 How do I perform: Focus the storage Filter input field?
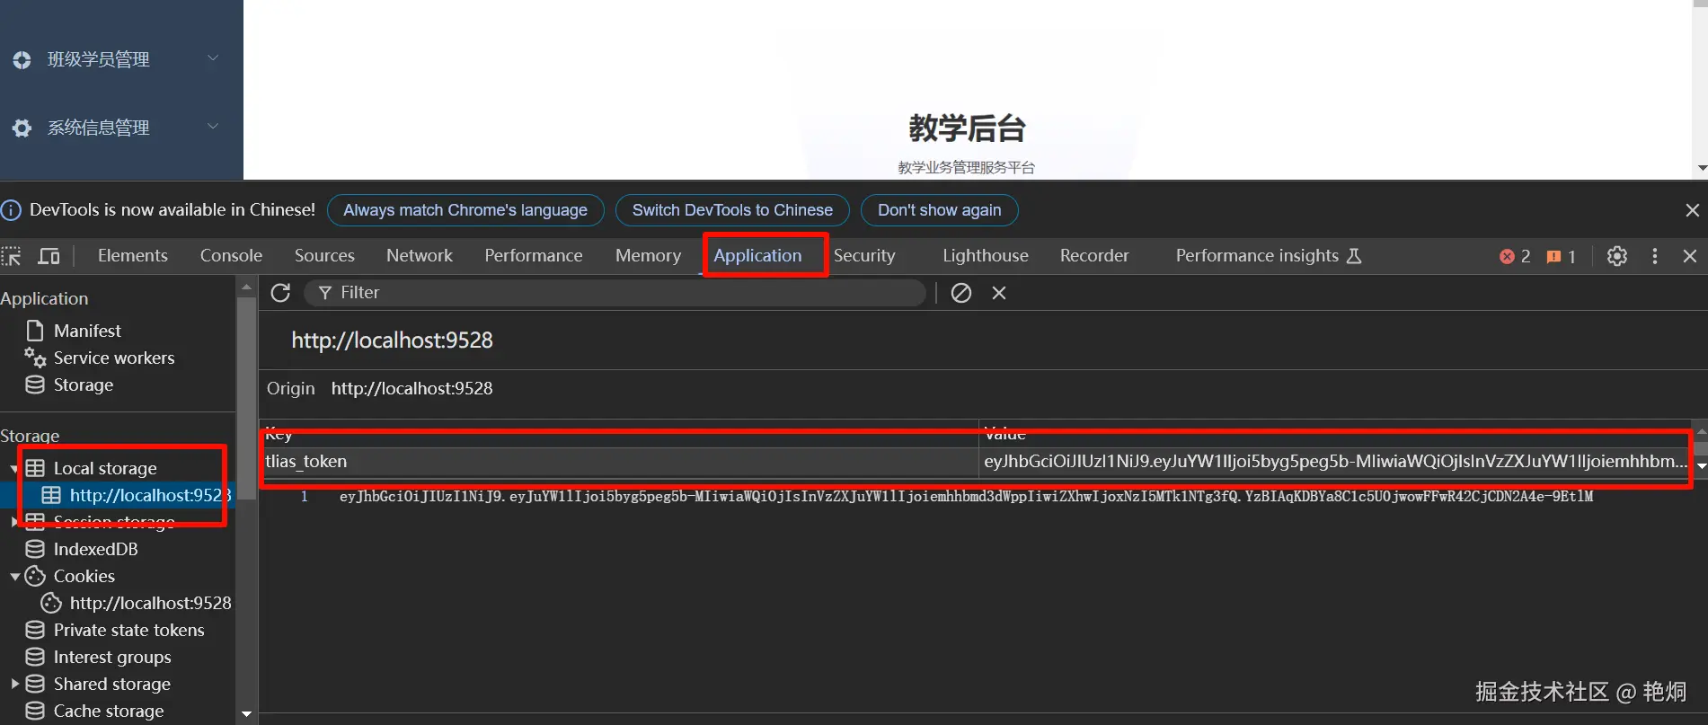click(615, 293)
